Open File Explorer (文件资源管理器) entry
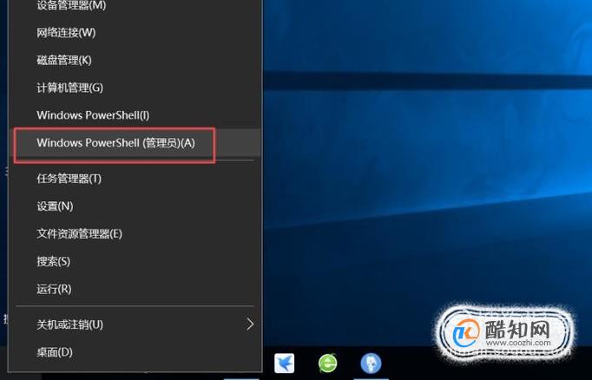 tap(135, 234)
